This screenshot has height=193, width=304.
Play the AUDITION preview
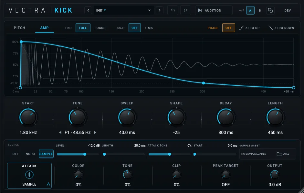[x=214, y=10]
